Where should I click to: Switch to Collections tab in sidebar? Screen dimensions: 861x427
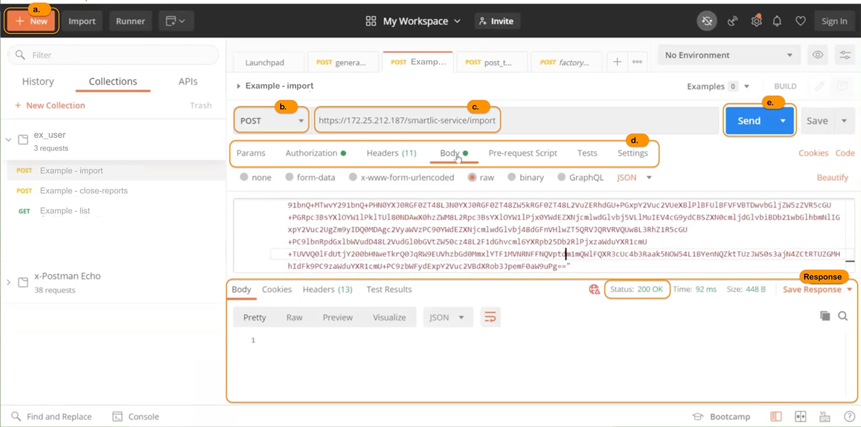point(113,81)
